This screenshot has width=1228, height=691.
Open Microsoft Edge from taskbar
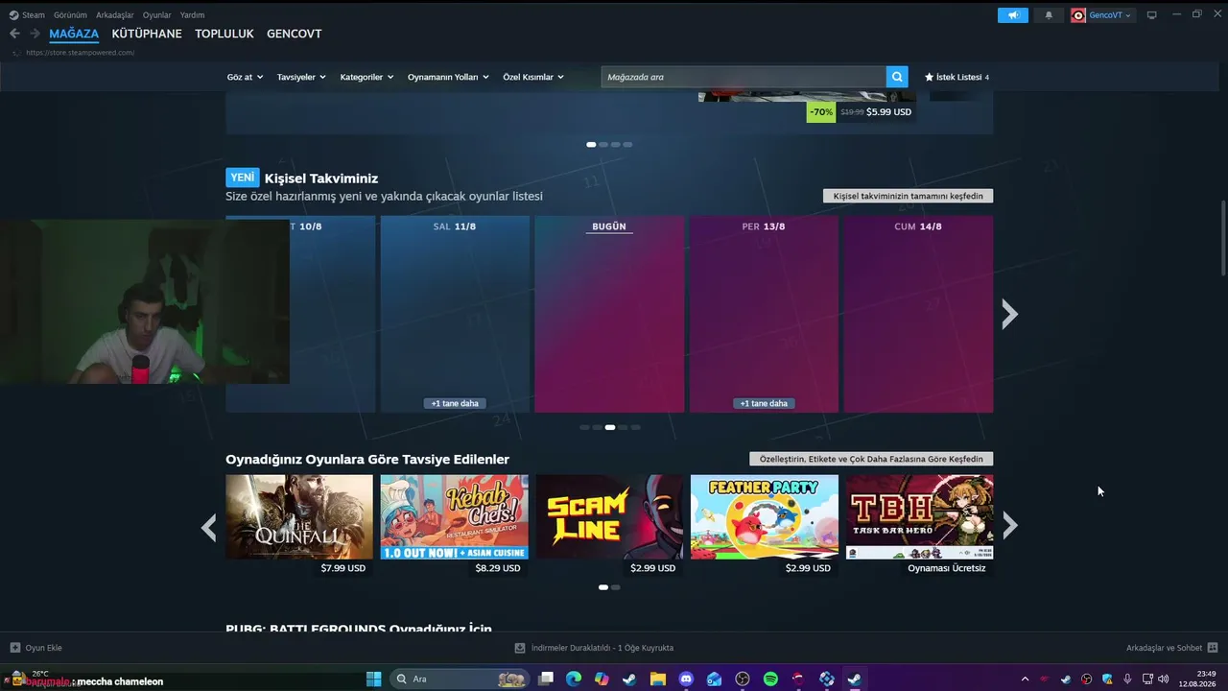click(574, 679)
